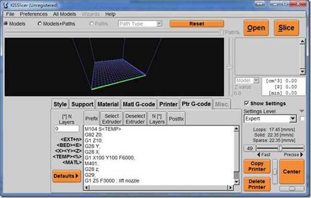The image size is (311, 198).
Task: Select the Models+Paths radio button
Action: click(x=40, y=24)
